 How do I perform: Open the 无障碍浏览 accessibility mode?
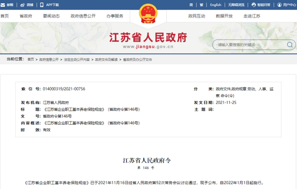click(x=236, y=5)
